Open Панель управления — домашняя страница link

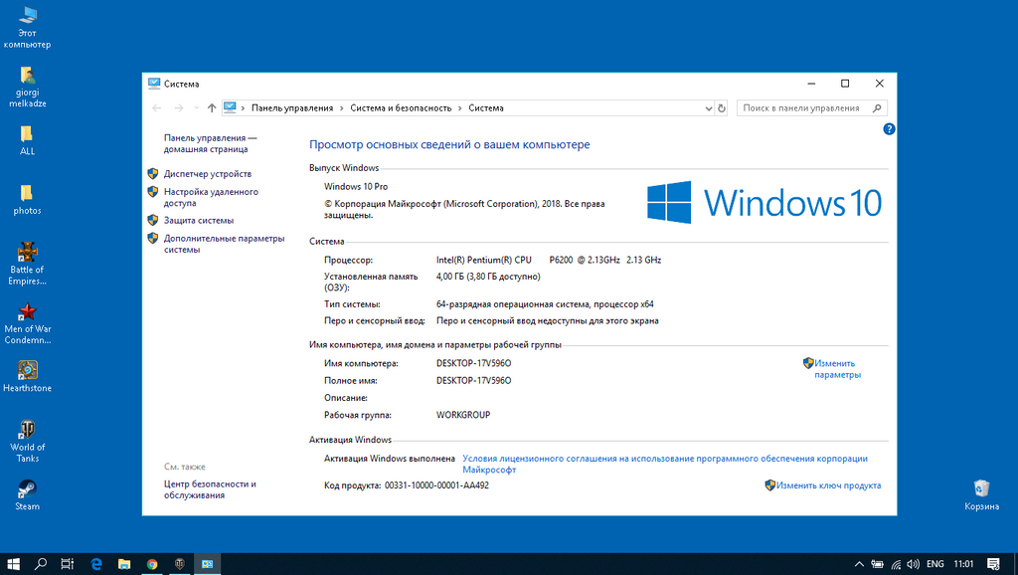pos(210,143)
